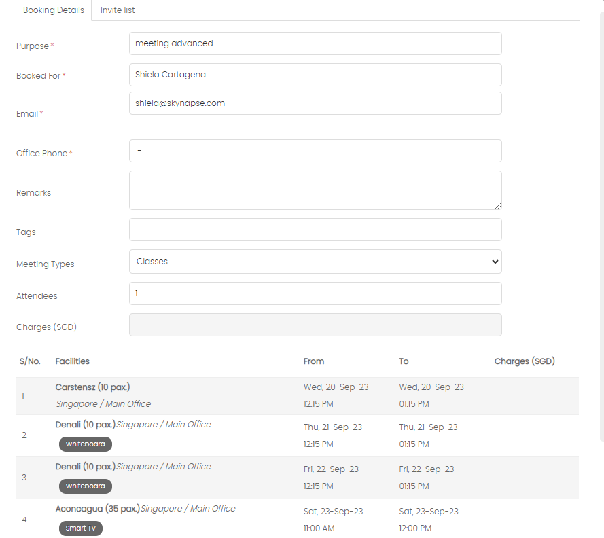Focus the Office Phone field
The image size is (604, 538).
tap(315, 151)
